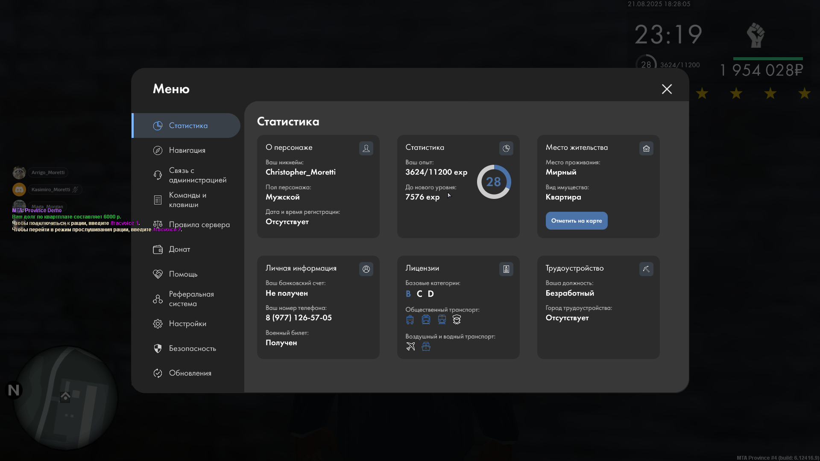Click the Получен military ticket value
Image resolution: width=820 pixels, height=461 pixels.
tap(281, 343)
